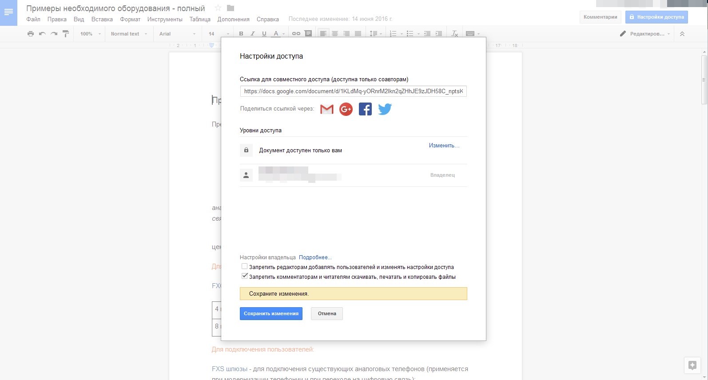The height and width of the screenshot is (380, 708).
Task: Open Google Docs home icon
Action: point(8,12)
